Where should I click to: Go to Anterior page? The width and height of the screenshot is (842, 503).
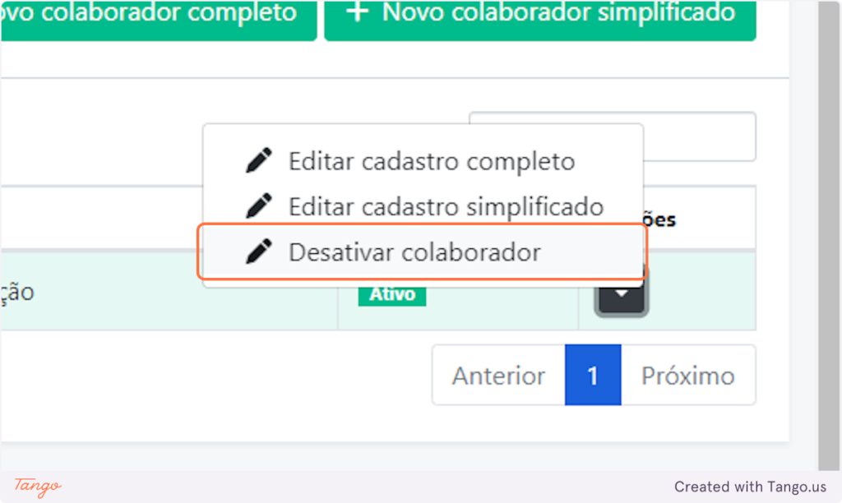(498, 376)
